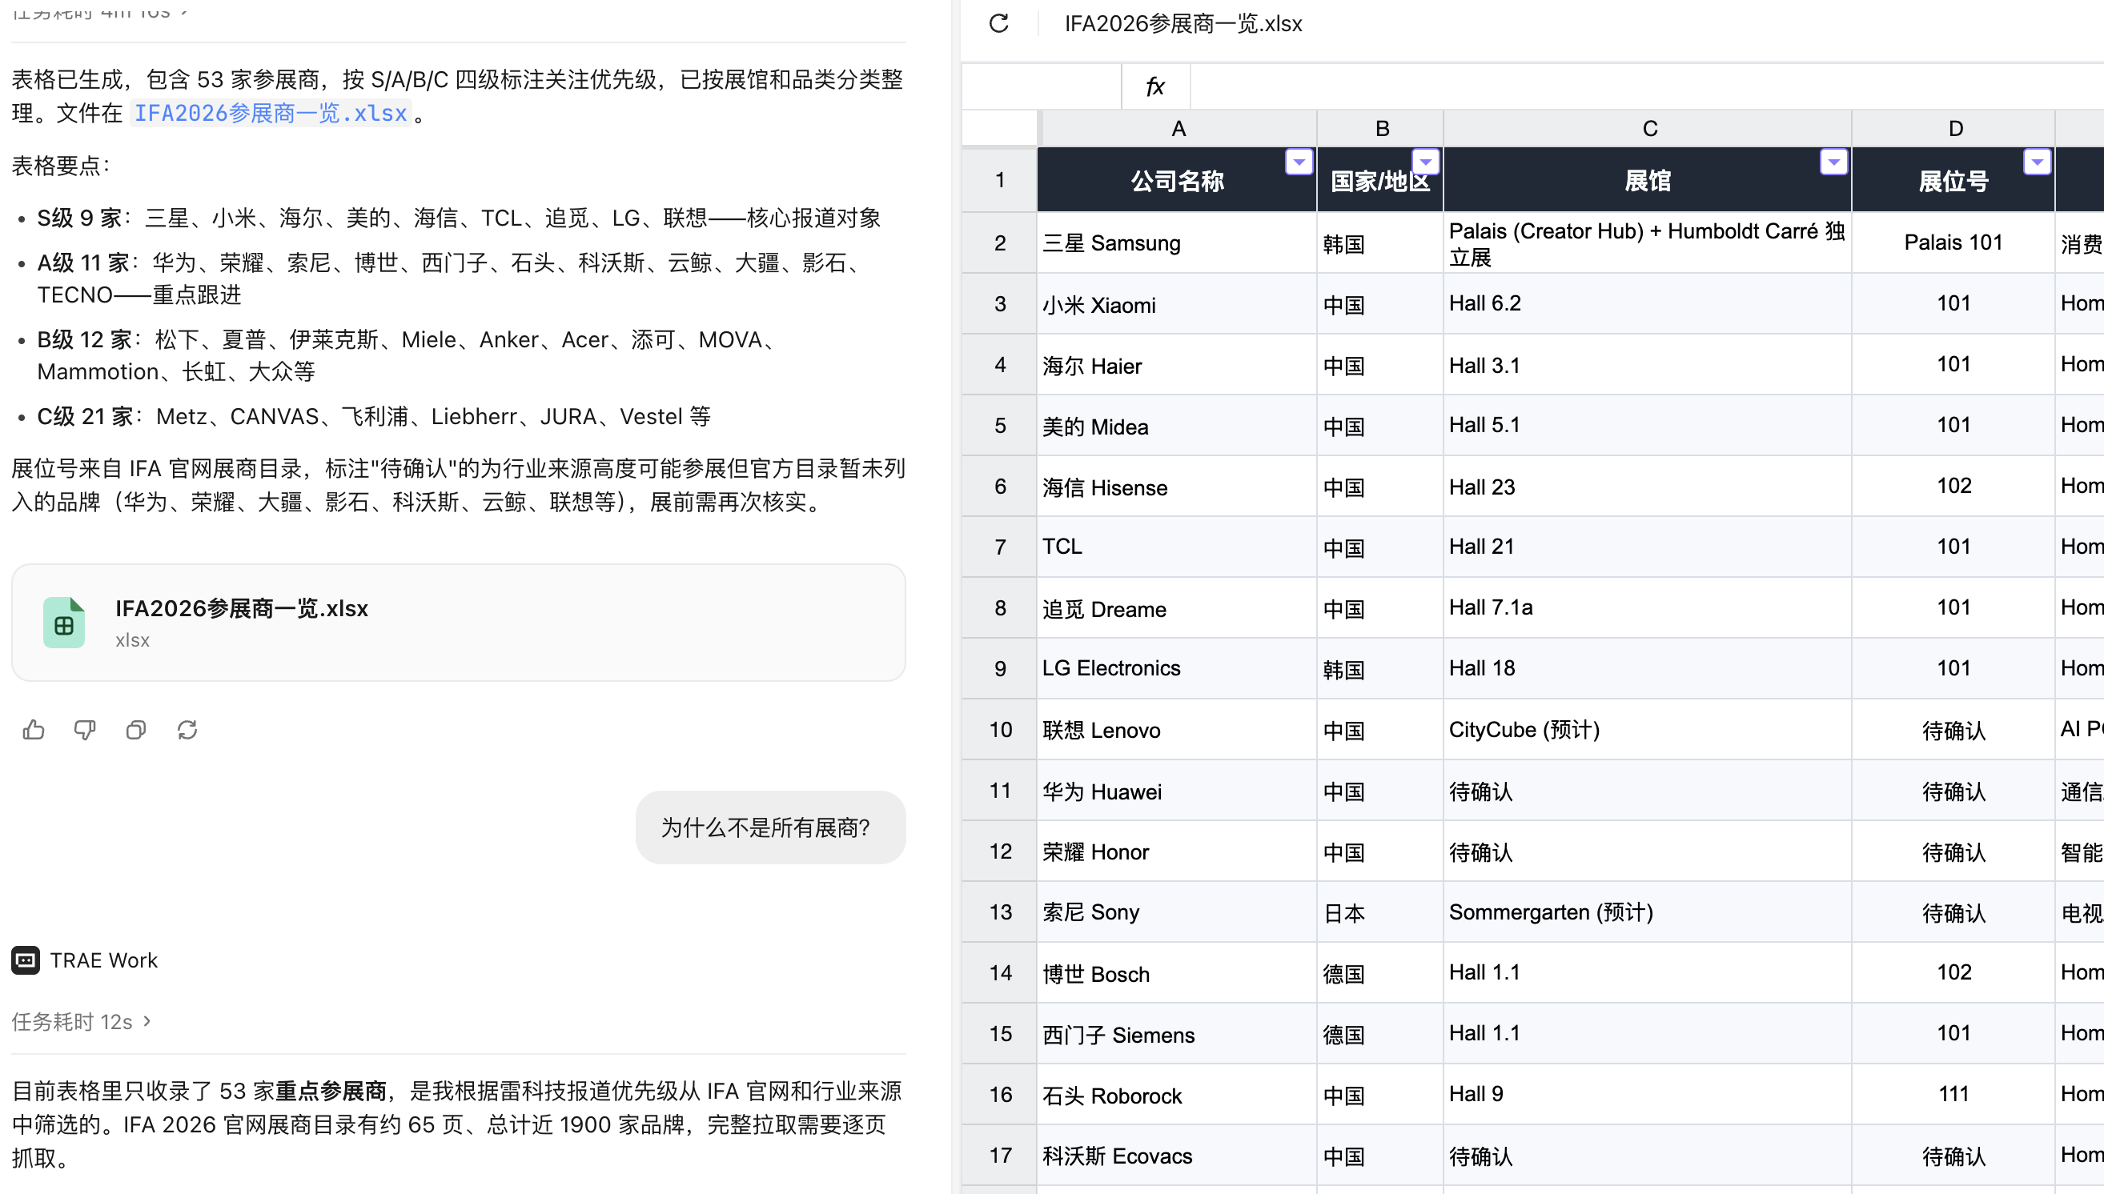Image resolution: width=2104 pixels, height=1194 pixels.
Task: Click the 索尼 Sony cell
Action: tap(1177, 912)
